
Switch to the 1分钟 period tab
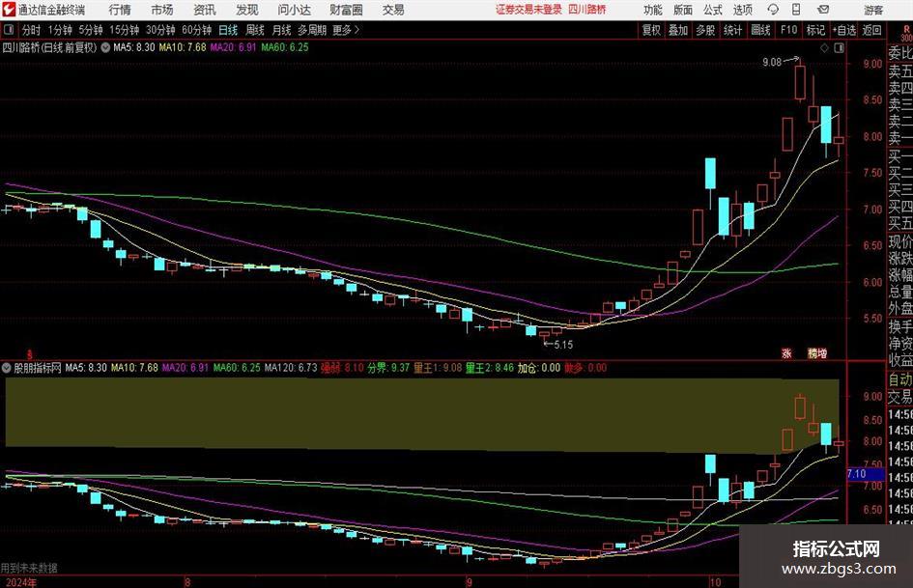60,30
